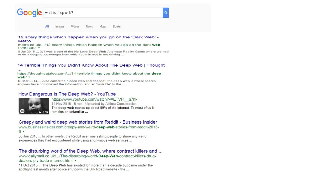Click the '18 Mar 2014' snippet text
321x180 pixels.
tap(87, 82)
